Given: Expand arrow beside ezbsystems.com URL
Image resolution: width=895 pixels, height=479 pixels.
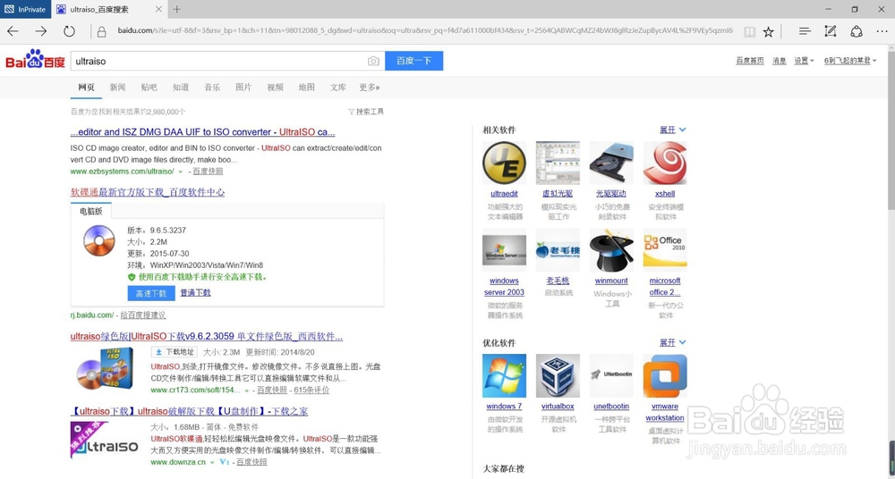Looking at the screenshot, I should click(x=181, y=172).
